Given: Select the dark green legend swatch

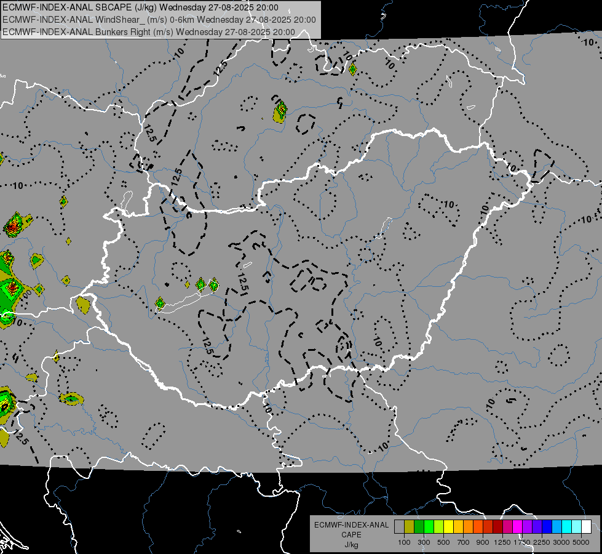Looking at the screenshot, I should [419, 527].
